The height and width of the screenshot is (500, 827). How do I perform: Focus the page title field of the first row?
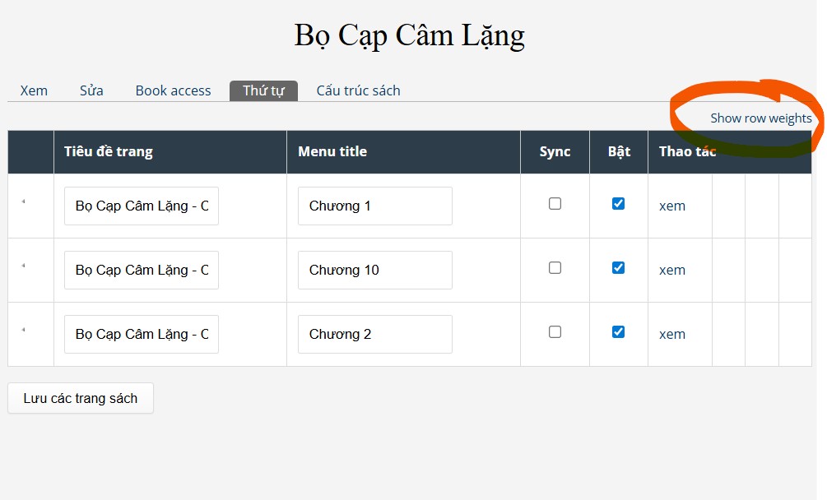click(x=142, y=206)
